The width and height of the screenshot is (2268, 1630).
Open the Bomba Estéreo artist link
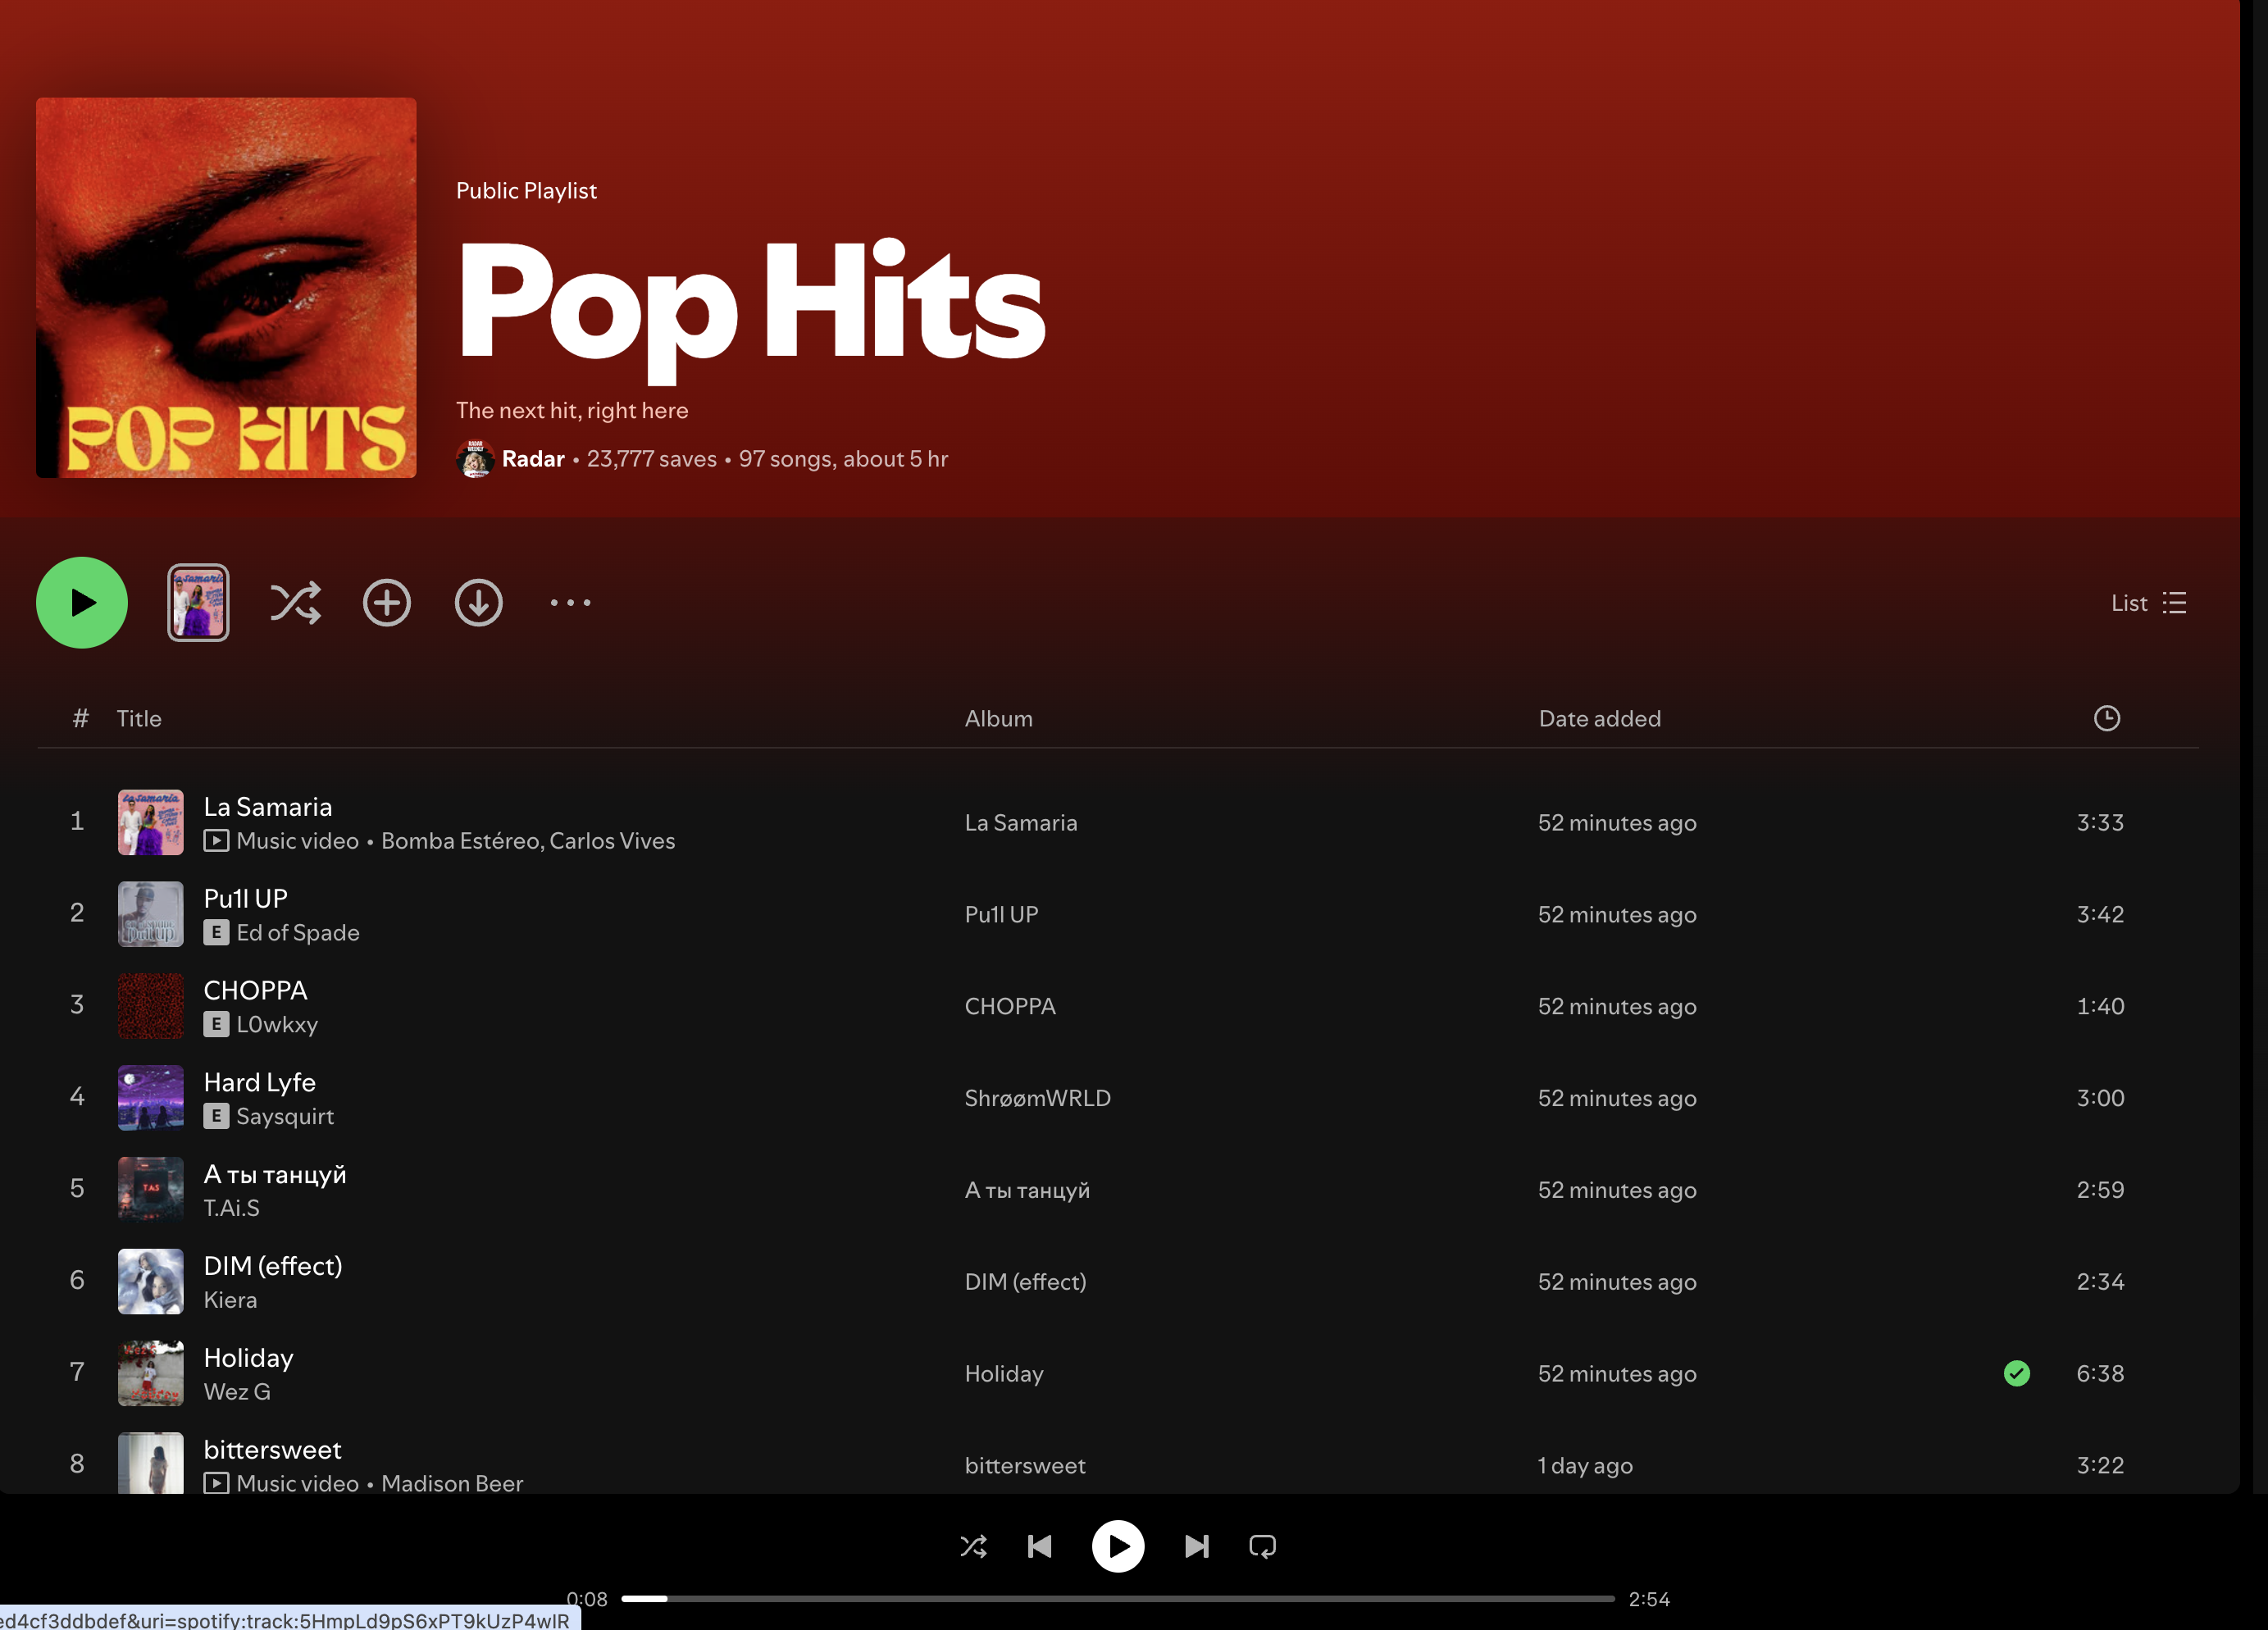point(460,841)
